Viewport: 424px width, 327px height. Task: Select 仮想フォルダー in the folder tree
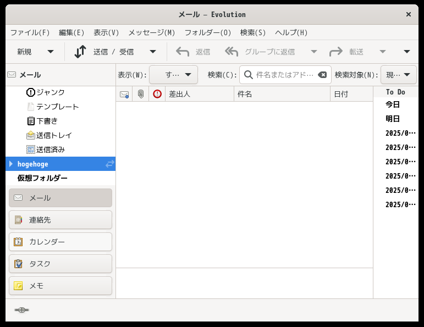(42, 178)
